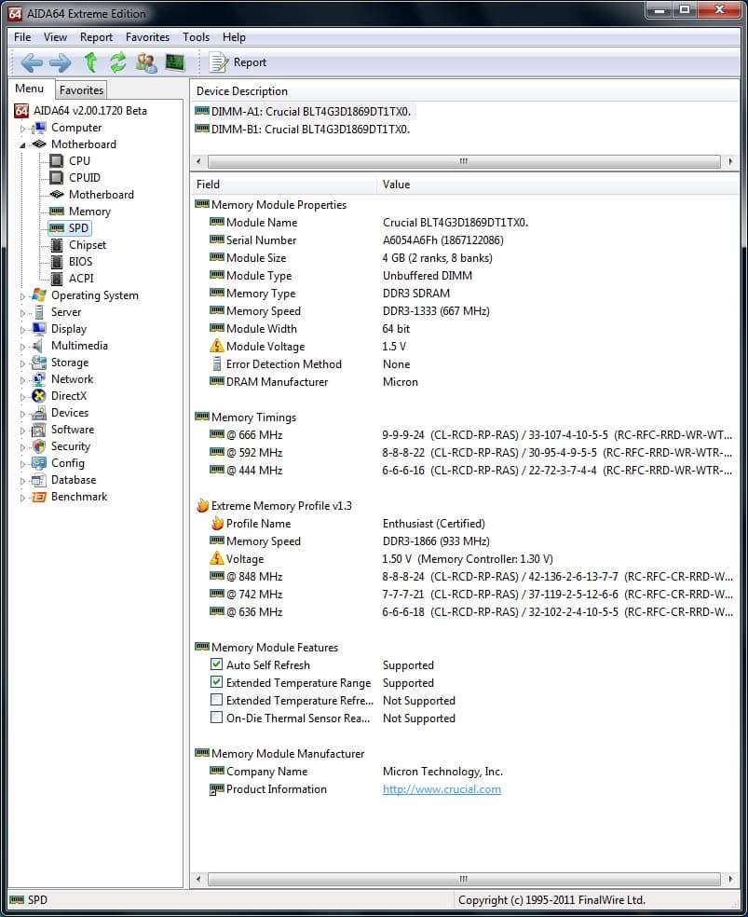Open the http://www.crucial.com link
748x917 pixels.
tap(442, 789)
